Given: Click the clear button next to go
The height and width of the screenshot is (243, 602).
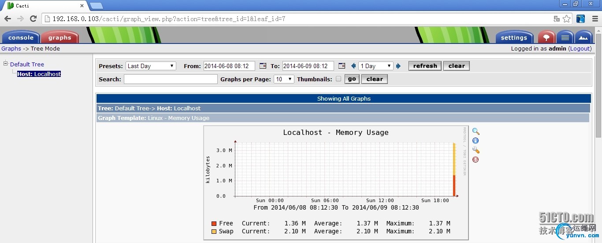Looking at the screenshot, I should 375,79.
